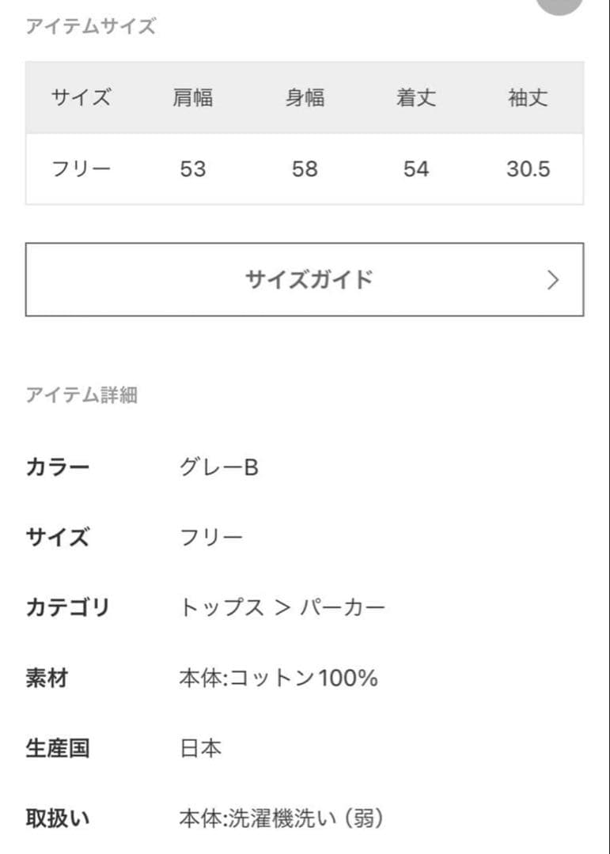Click the length value 54
Screen dimensions: 610x854
pos(417,168)
